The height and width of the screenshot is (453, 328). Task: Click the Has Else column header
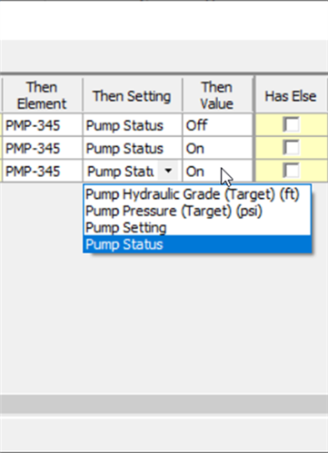tap(291, 95)
